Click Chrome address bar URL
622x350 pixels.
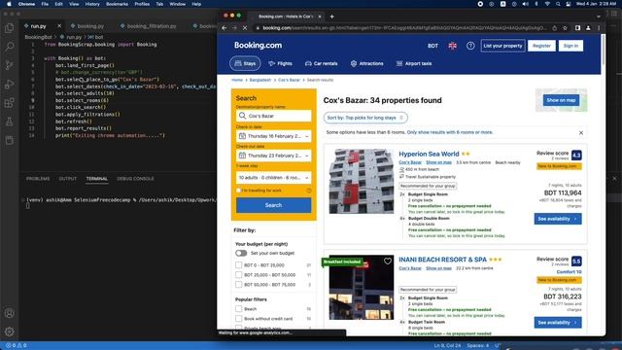click(x=404, y=28)
